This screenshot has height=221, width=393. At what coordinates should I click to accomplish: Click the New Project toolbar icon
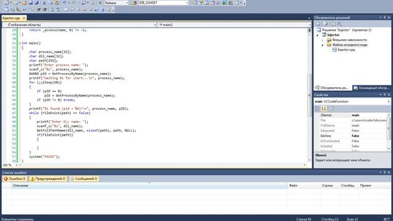coord(6,2)
